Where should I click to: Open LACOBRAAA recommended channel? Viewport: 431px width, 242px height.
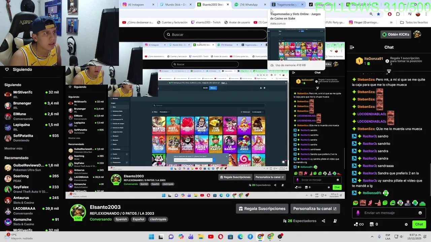(x=32, y=211)
